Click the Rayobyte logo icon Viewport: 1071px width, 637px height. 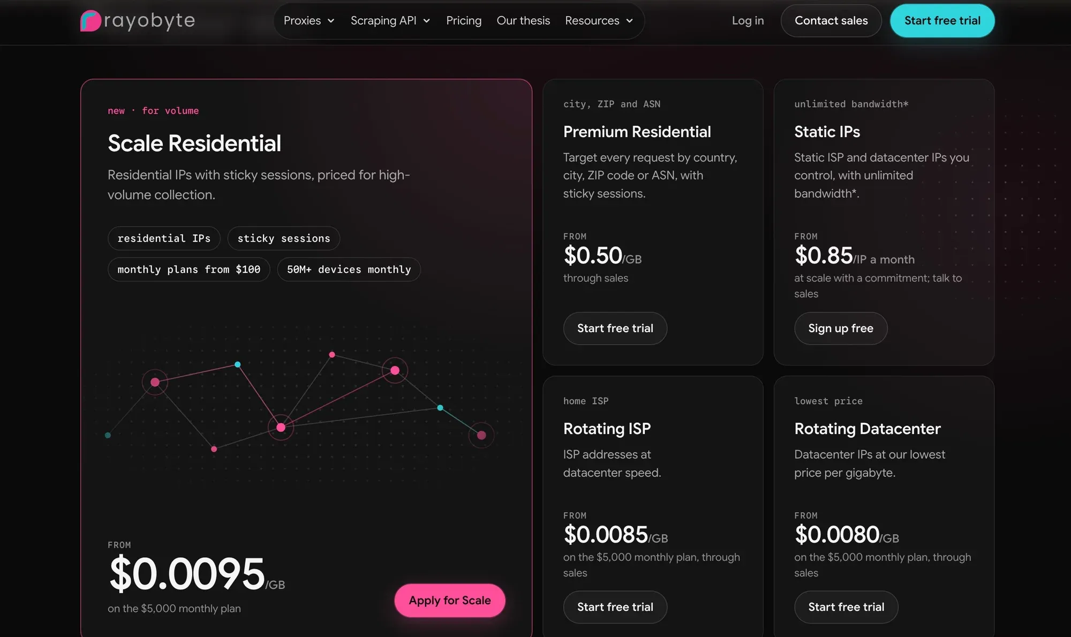tap(90, 21)
